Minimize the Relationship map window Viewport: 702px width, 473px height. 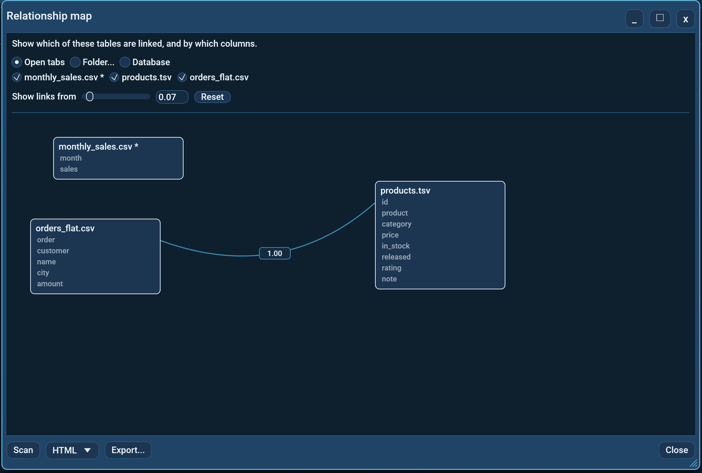click(x=634, y=19)
